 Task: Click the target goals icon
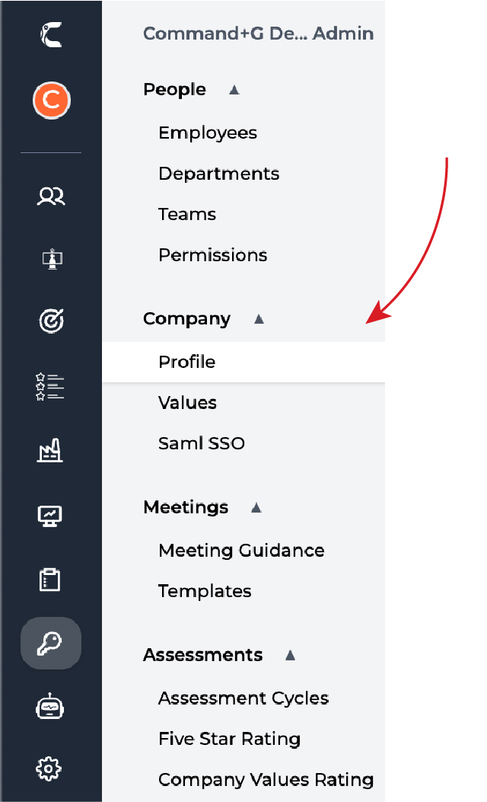tap(51, 321)
